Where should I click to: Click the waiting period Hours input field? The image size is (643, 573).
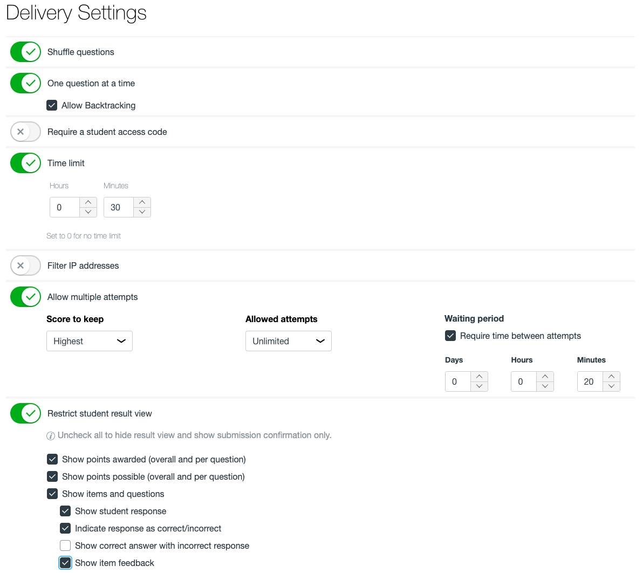coord(524,381)
